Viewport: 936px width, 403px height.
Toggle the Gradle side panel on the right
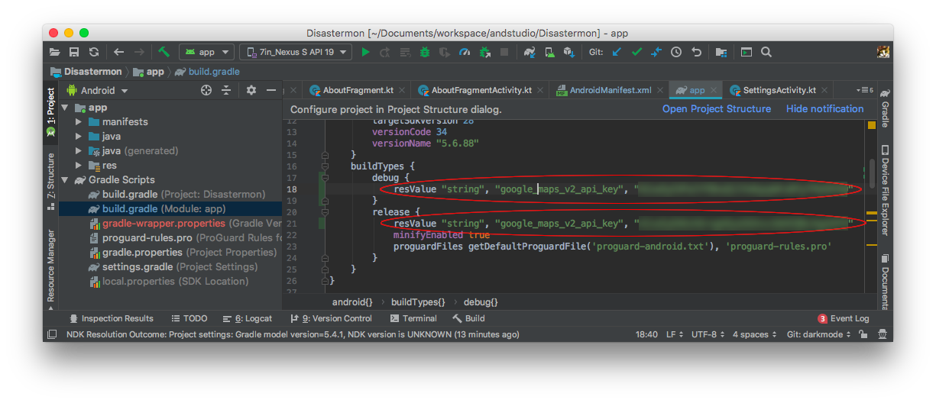pyautogui.click(x=885, y=109)
